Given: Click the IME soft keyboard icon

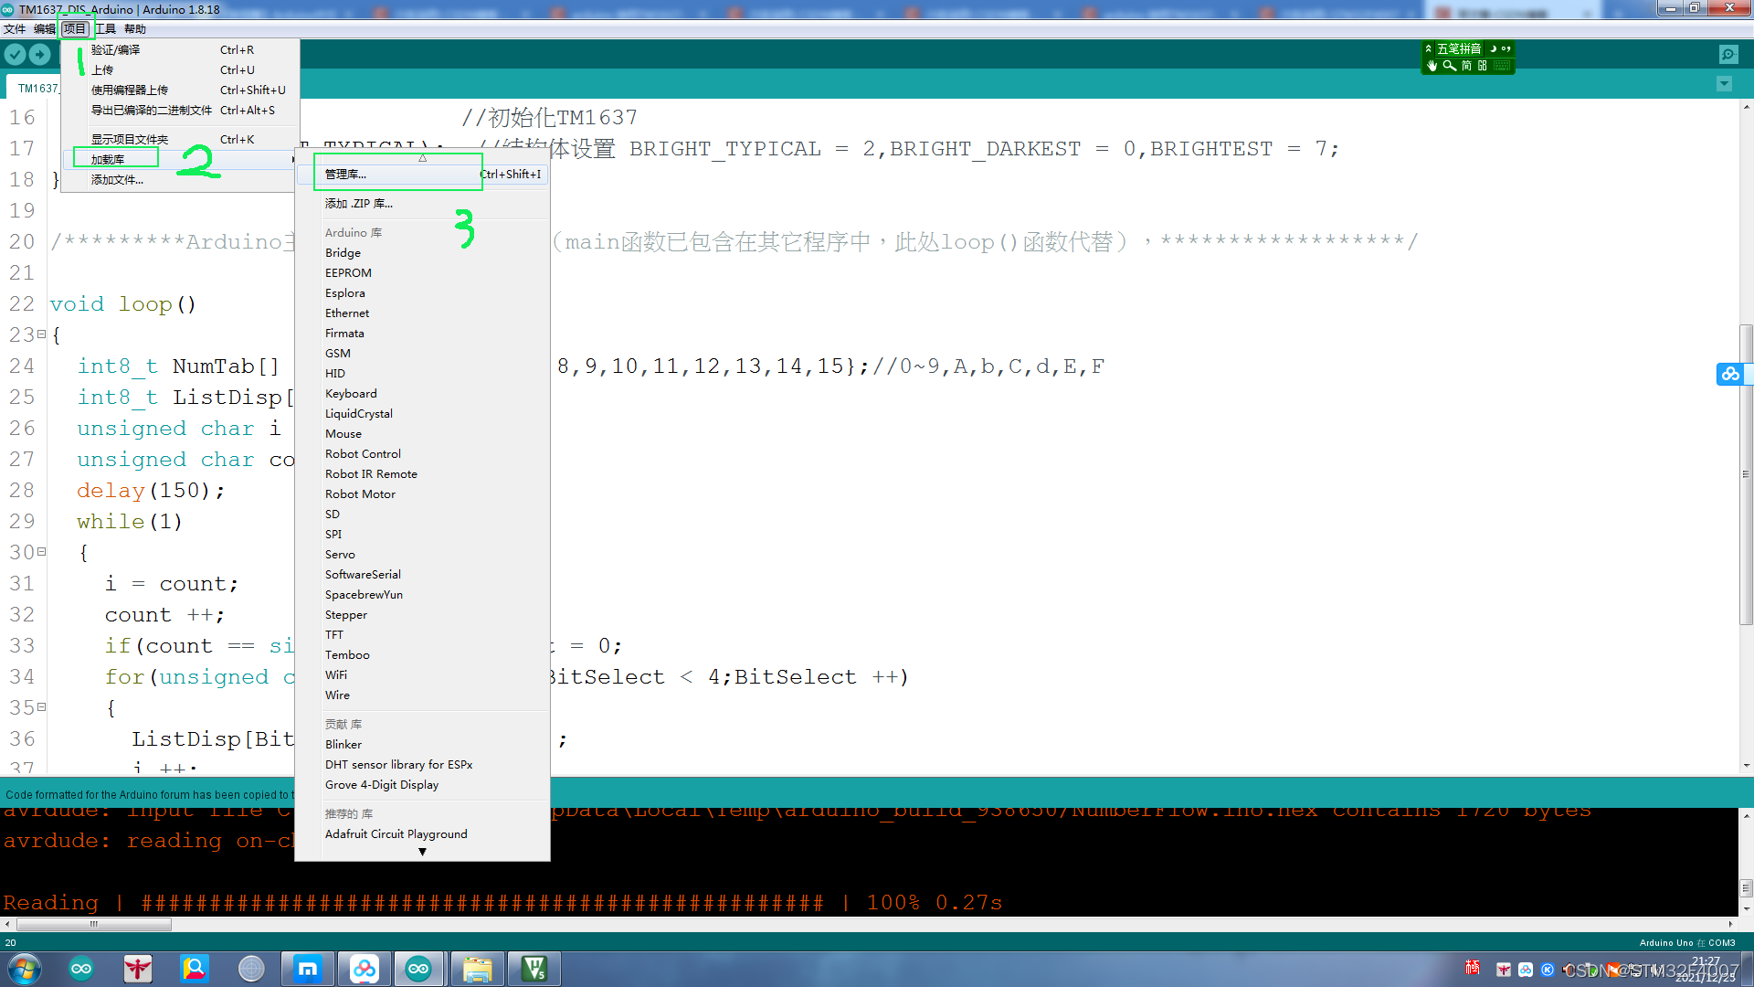Looking at the screenshot, I should click(1501, 66).
